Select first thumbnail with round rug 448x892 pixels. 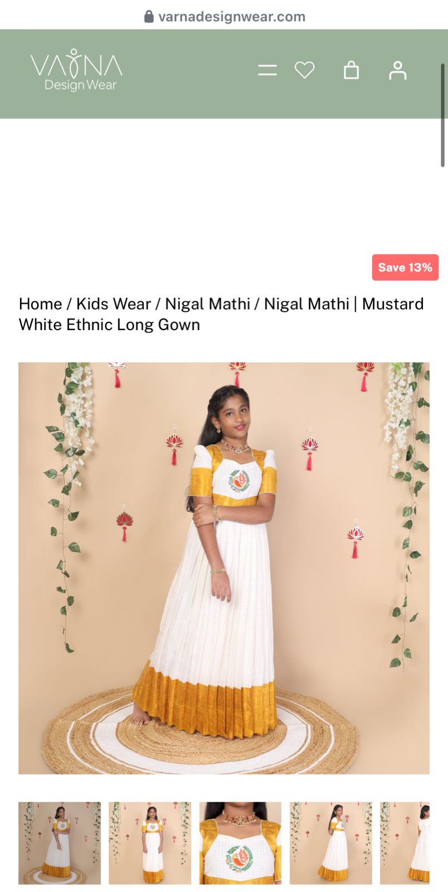click(60, 843)
